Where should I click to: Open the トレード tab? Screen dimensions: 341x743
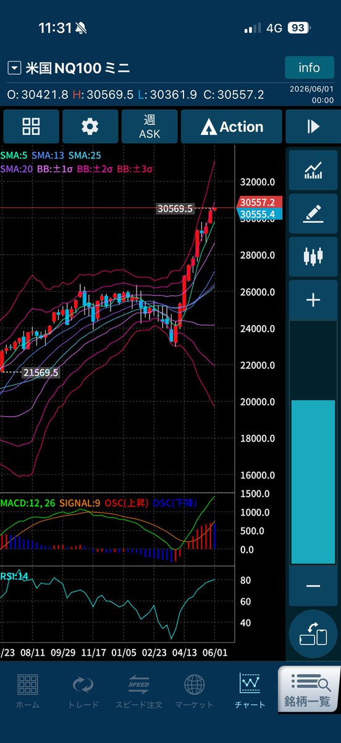(x=83, y=691)
